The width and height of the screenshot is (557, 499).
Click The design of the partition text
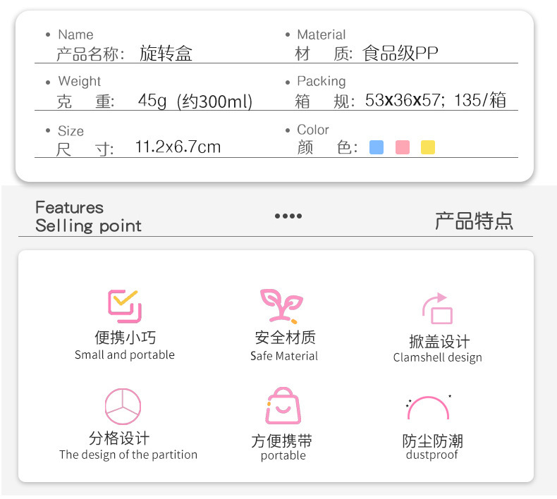point(128,455)
